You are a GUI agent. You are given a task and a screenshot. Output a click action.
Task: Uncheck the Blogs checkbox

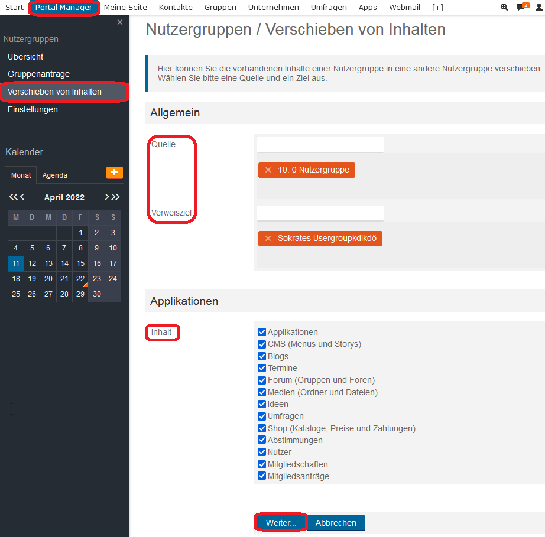(262, 356)
